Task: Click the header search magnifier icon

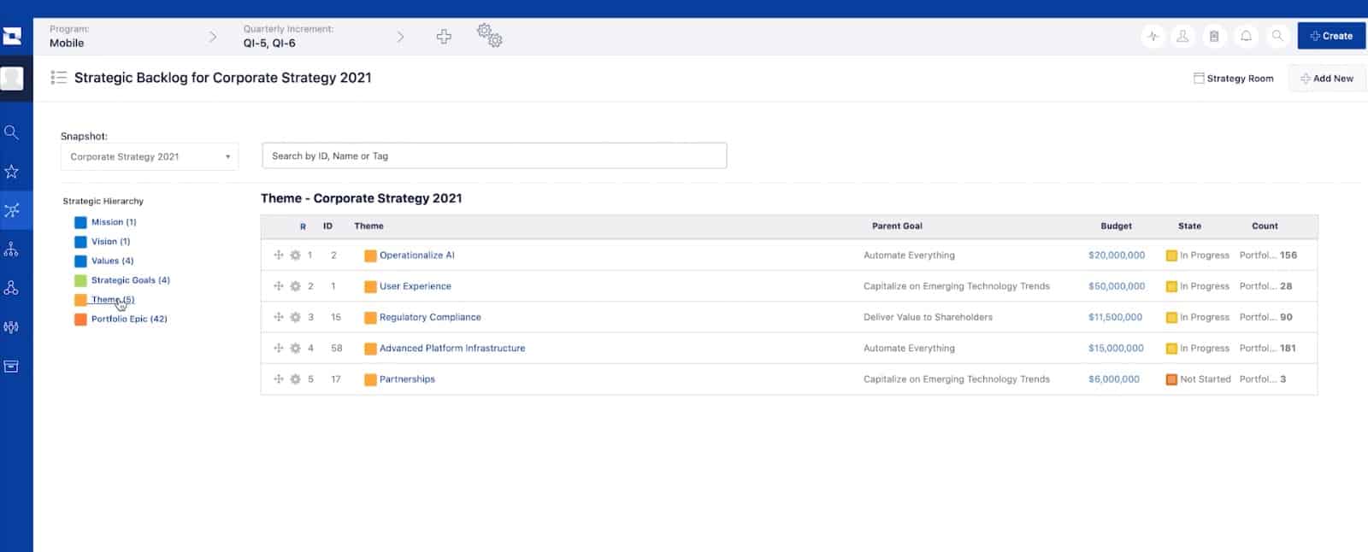Action: pyautogui.click(x=1277, y=36)
